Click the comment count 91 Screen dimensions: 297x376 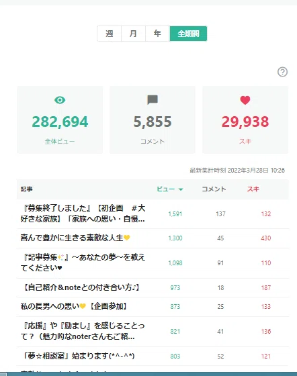coord(220,263)
